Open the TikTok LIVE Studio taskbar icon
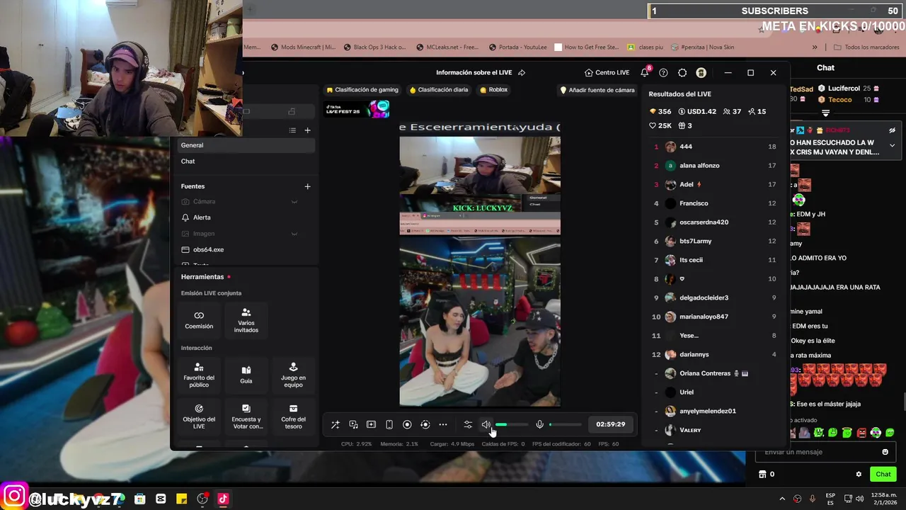906x510 pixels. pyautogui.click(x=223, y=499)
